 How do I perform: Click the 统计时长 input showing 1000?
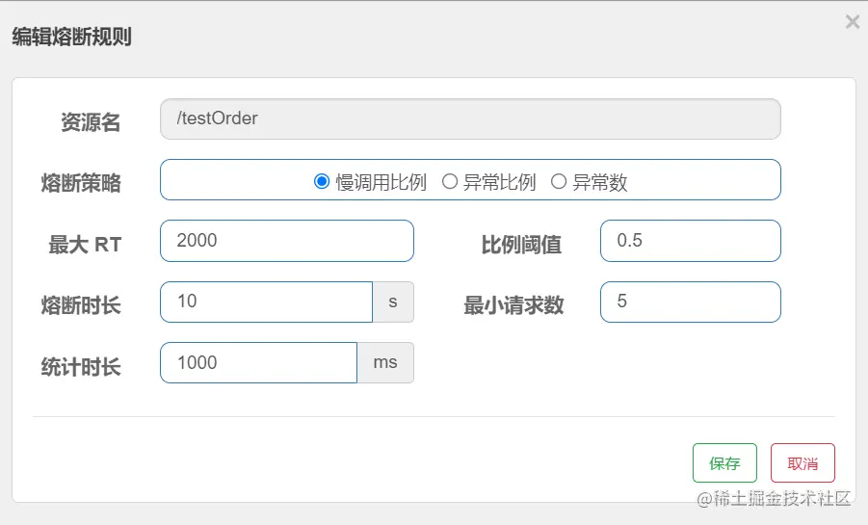(x=258, y=363)
